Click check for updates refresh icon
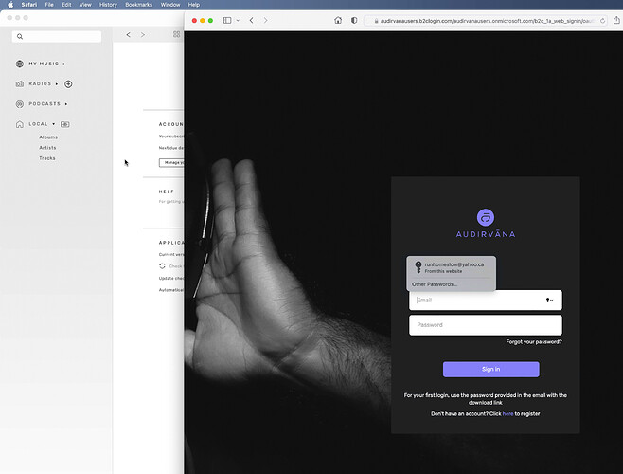 tap(162, 266)
